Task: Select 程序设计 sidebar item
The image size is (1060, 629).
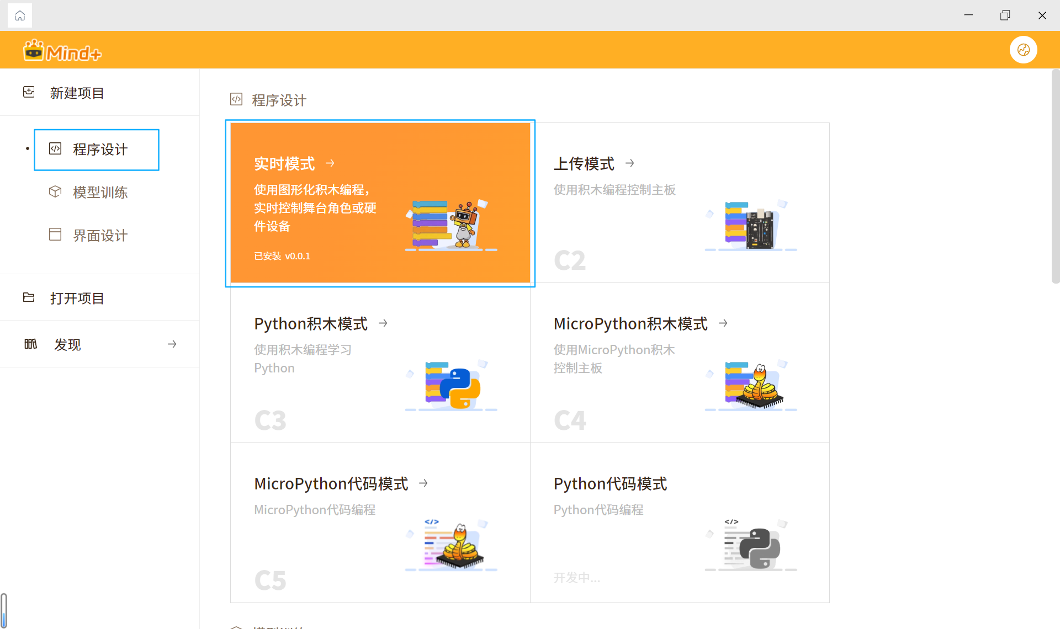Action: point(97,150)
